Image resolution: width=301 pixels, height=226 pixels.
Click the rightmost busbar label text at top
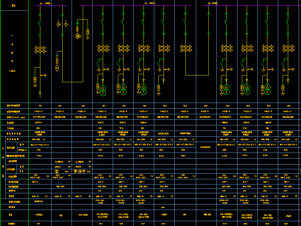point(213,3)
